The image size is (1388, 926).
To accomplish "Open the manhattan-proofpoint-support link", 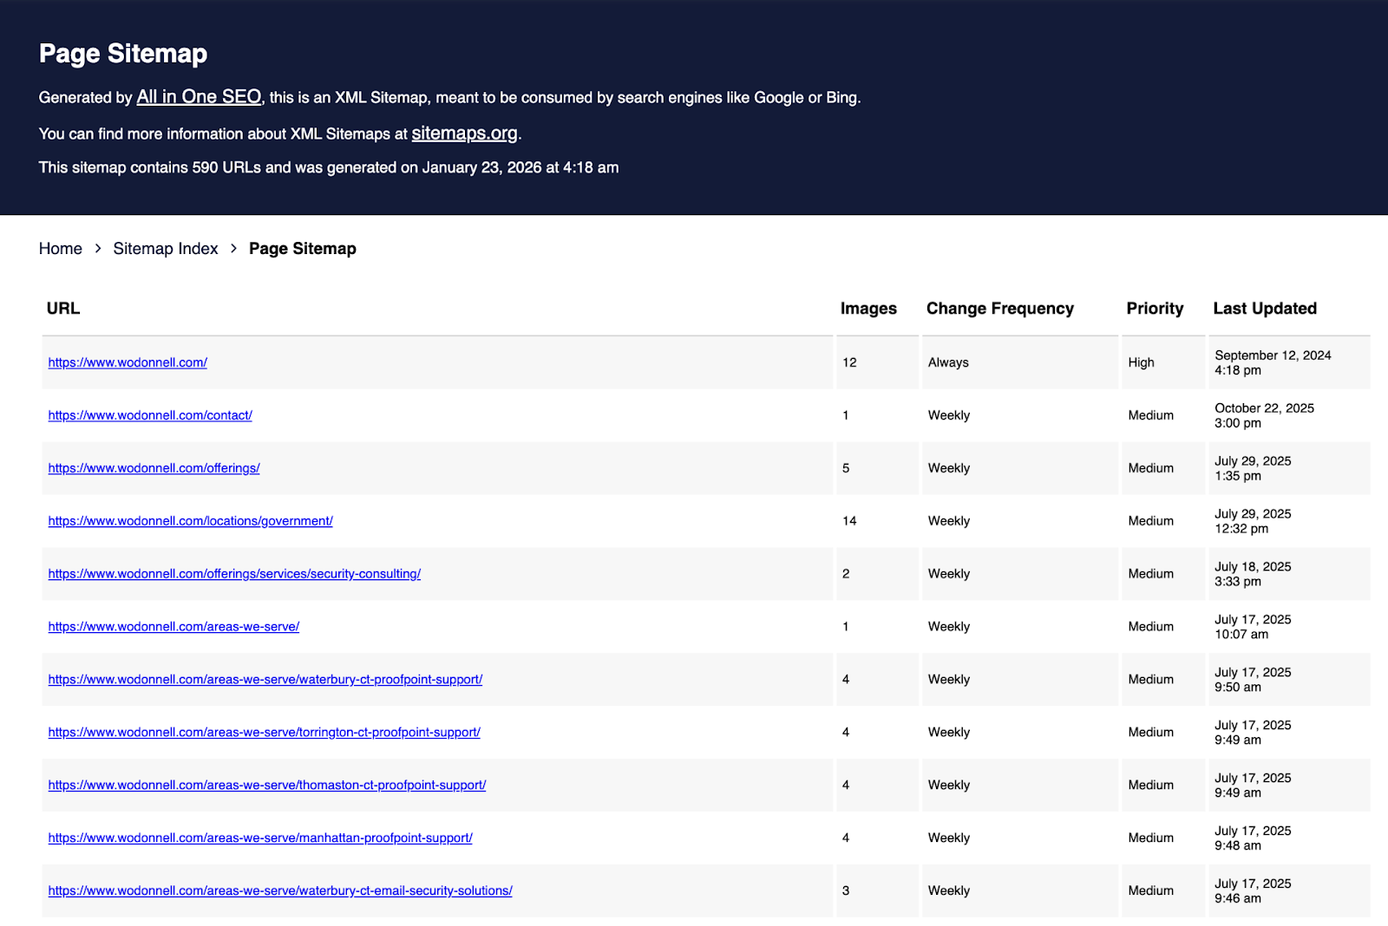I will [259, 838].
